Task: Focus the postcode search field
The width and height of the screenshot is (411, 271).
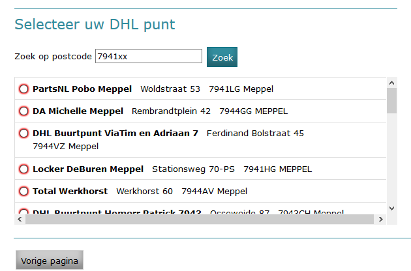Action: coord(149,56)
